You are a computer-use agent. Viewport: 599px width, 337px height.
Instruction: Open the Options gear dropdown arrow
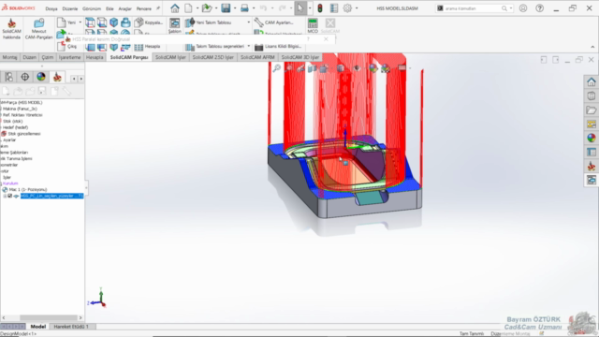357,8
